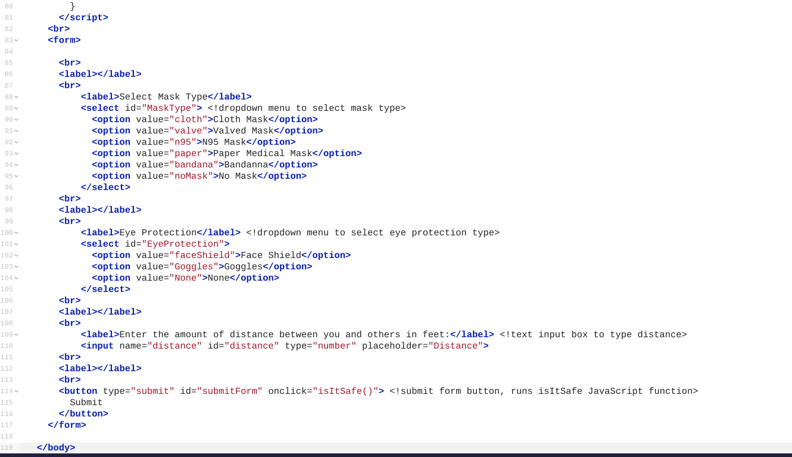Collapse the EyeProtection select at line 101
Viewport: 792px width, 457px height.
pyautogui.click(x=16, y=244)
